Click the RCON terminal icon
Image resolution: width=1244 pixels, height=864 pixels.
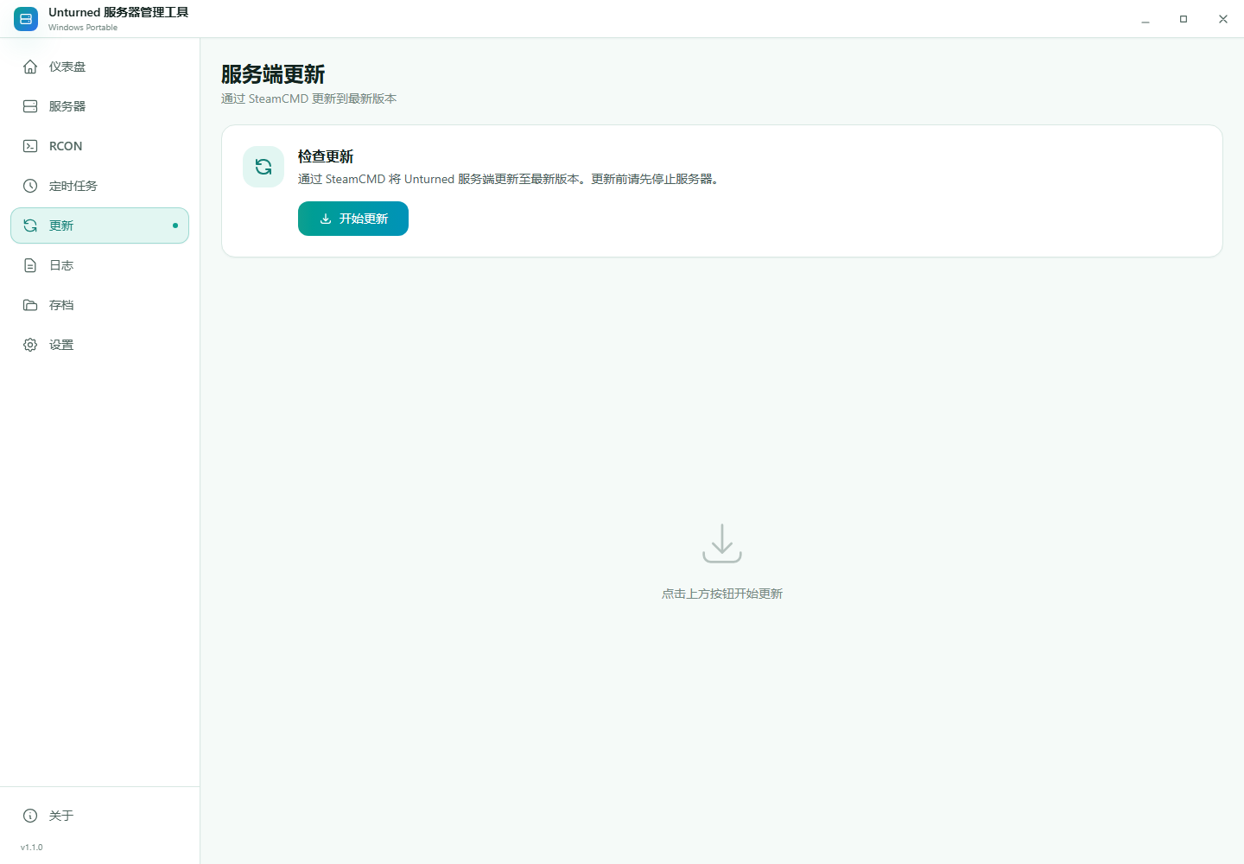[30, 146]
